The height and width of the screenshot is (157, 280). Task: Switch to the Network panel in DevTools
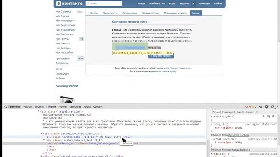[x=28, y=107]
